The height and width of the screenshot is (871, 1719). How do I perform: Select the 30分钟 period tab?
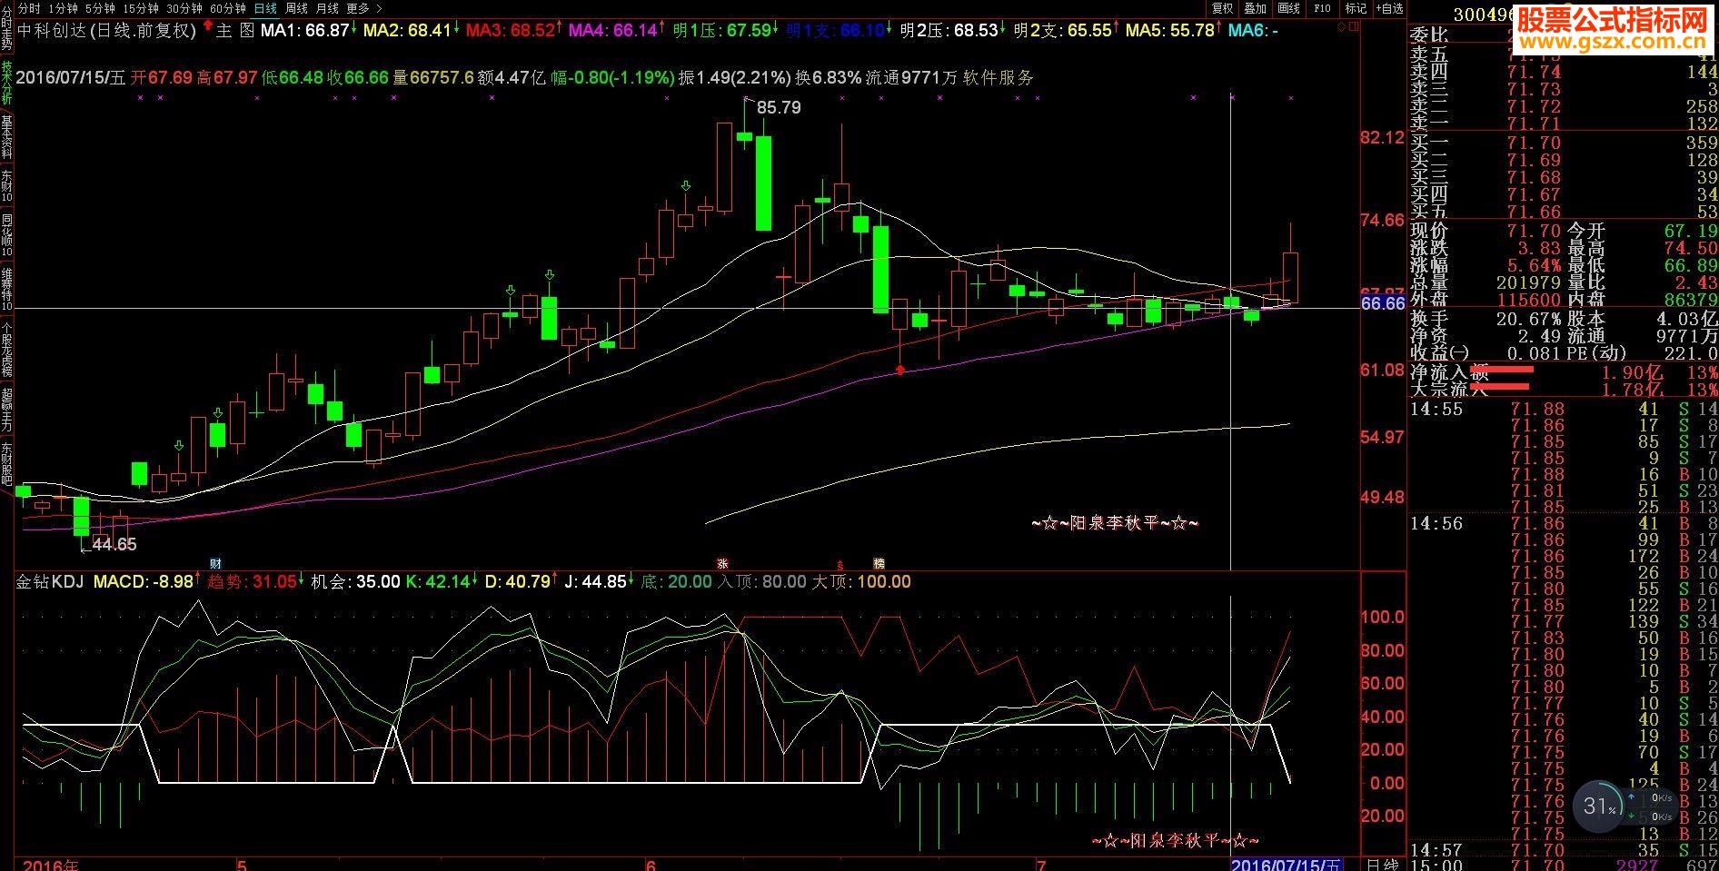[184, 8]
